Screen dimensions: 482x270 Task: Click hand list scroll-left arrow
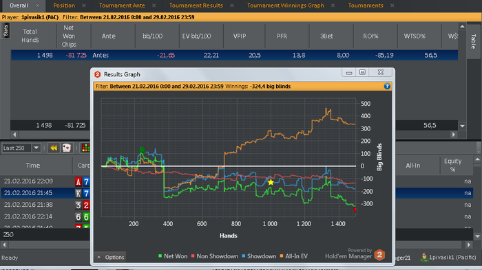click(x=4, y=245)
